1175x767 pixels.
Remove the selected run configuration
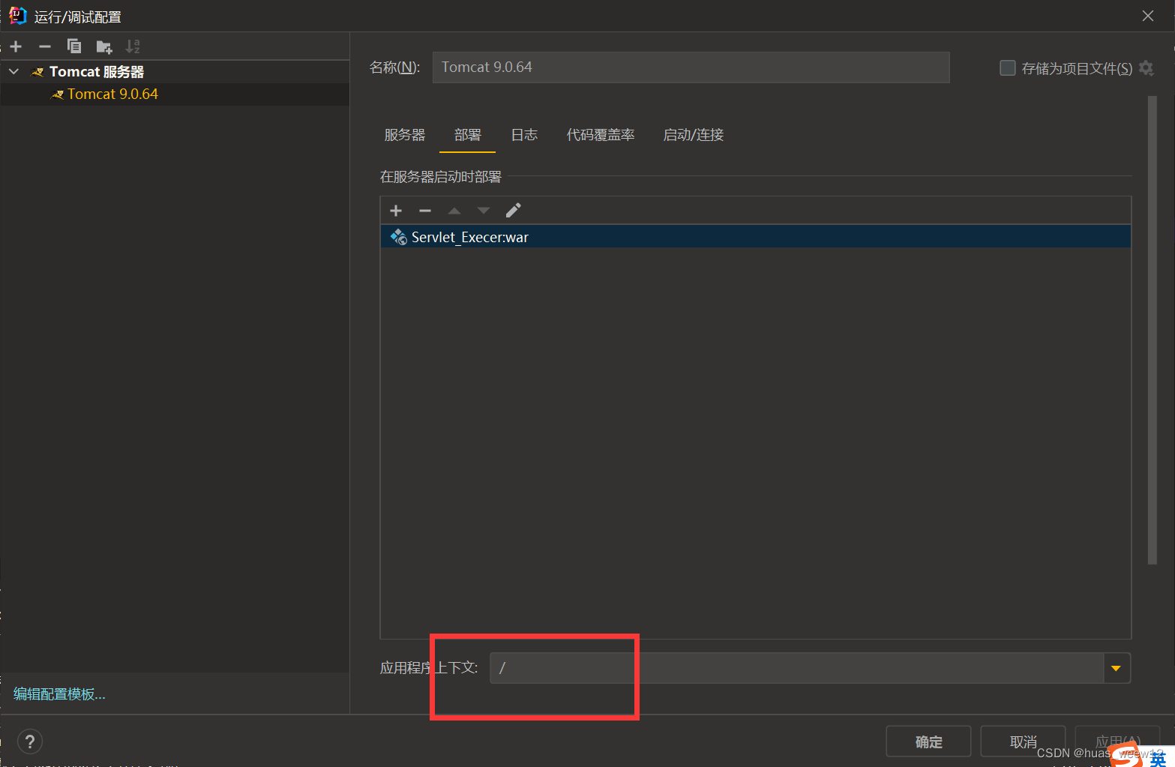(x=45, y=46)
